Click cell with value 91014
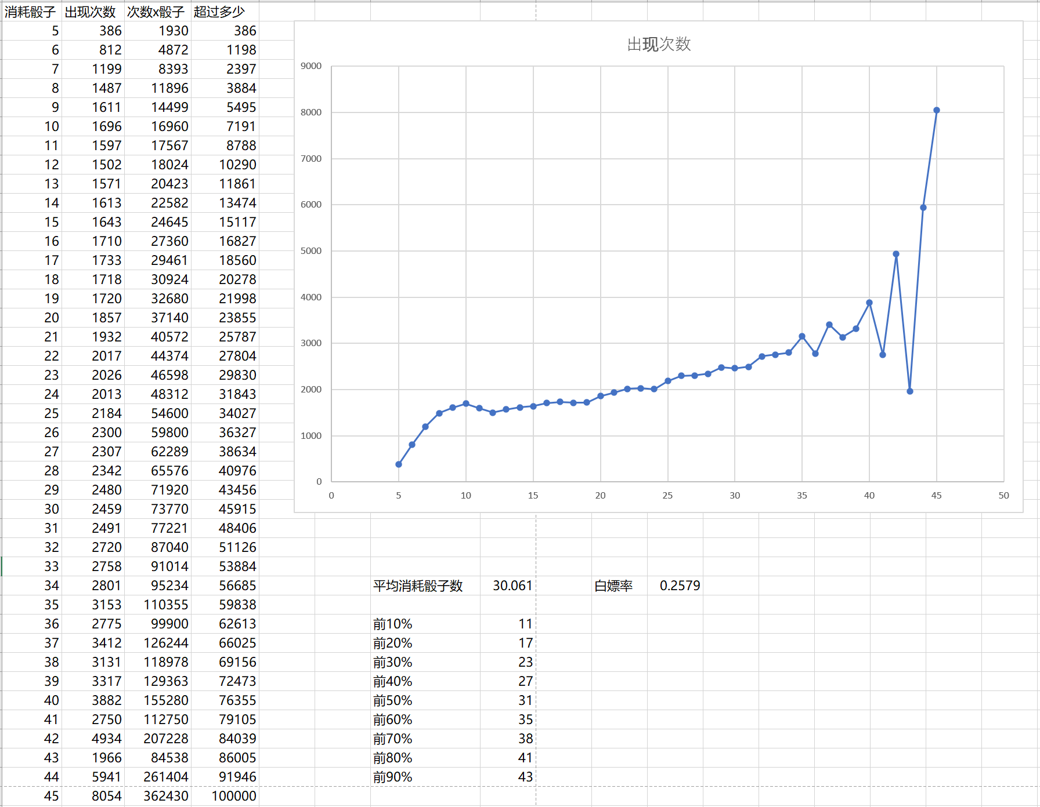Image resolution: width=1040 pixels, height=807 pixels. coord(157,566)
